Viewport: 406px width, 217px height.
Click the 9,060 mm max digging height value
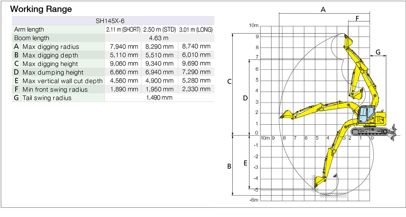124,64
